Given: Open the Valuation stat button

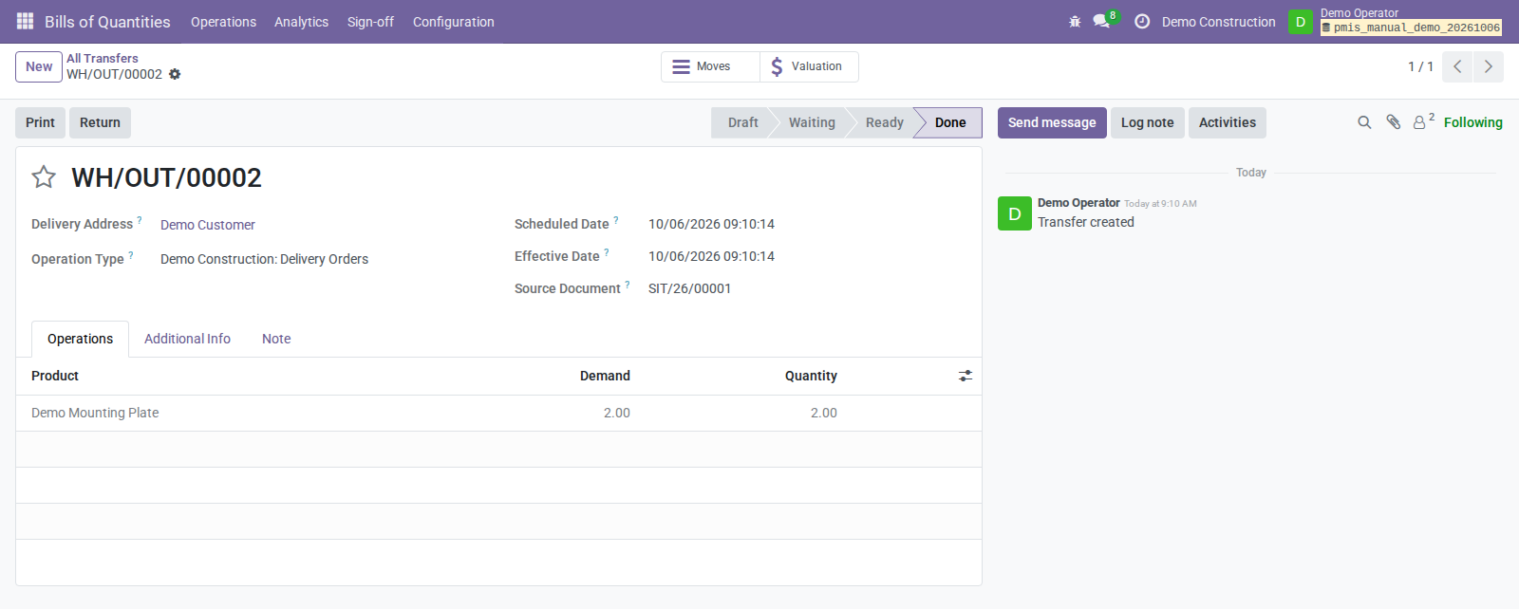Looking at the screenshot, I should click(809, 66).
